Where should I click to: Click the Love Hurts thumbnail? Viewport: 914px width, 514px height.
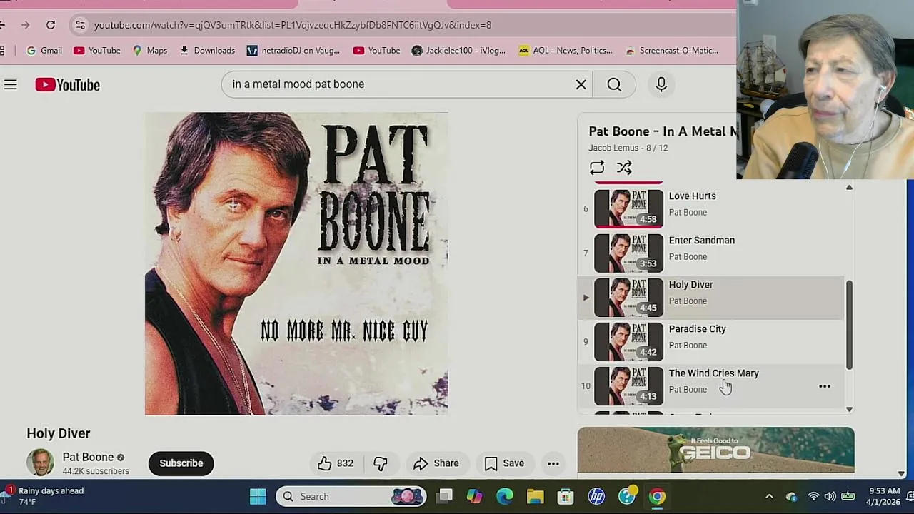coord(628,208)
